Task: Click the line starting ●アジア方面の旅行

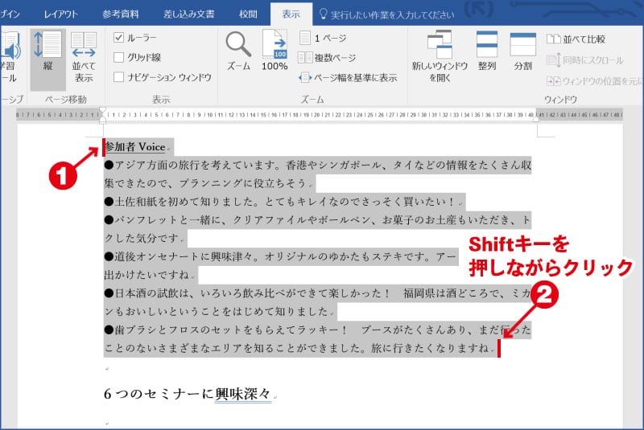Action: tap(317, 165)
